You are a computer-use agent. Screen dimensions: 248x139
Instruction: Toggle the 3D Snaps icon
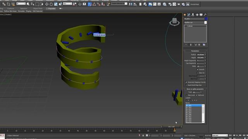90,4
